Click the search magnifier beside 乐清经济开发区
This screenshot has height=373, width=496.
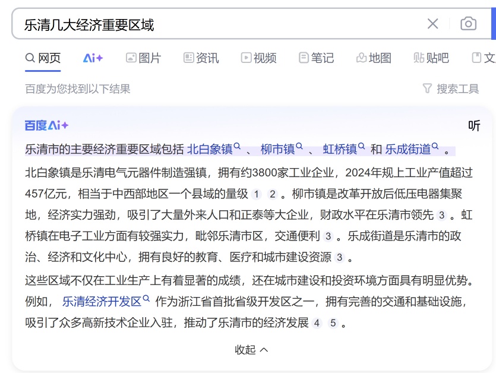click(x=146, y=298)
